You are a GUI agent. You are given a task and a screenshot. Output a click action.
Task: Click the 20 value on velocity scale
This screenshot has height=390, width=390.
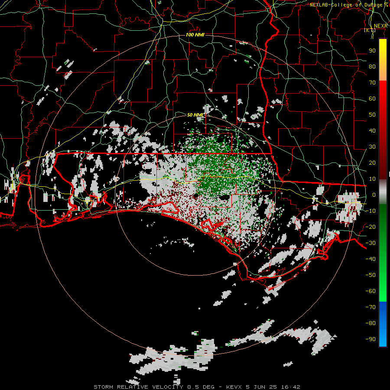coord(372,162)
